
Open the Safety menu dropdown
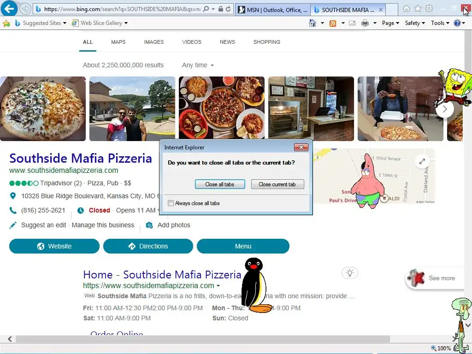[415, 23]
